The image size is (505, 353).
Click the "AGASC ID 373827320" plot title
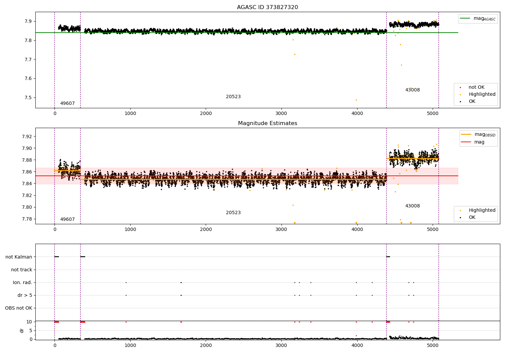tap(267, 7)
